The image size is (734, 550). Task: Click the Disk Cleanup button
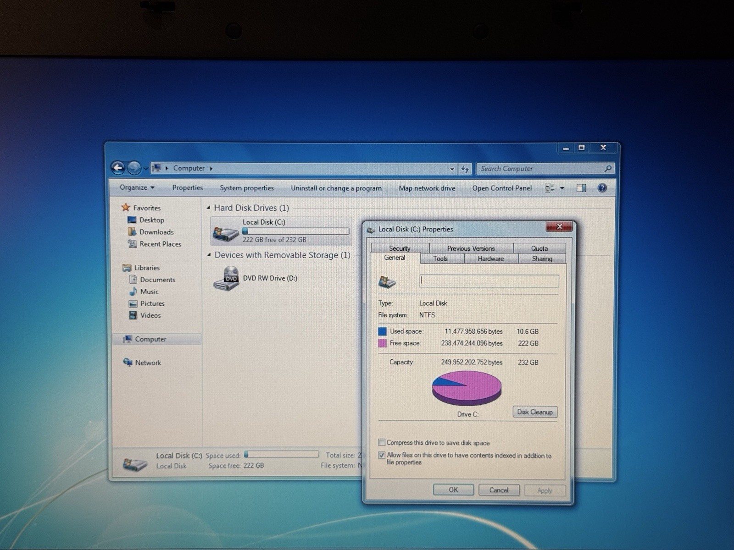535,412
